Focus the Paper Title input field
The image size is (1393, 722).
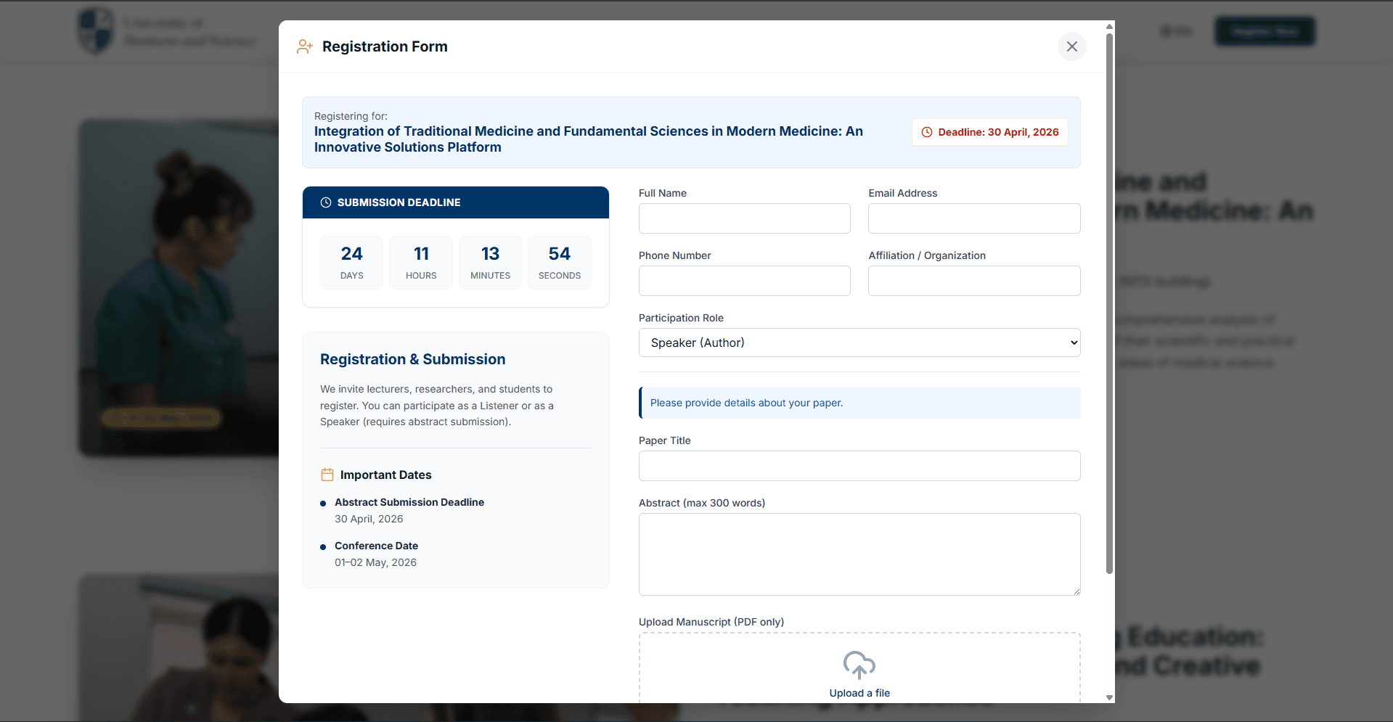859,466
